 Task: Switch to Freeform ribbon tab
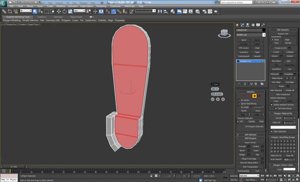42,17
